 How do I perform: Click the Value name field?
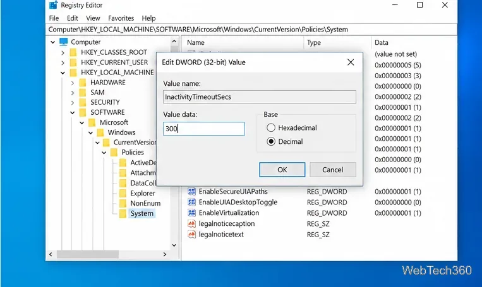260,97
